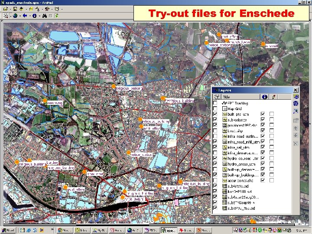312x234 pixels.
Task: Enable edit checkbox for built-up_buildings layer
Action: [x=272, y=175]
